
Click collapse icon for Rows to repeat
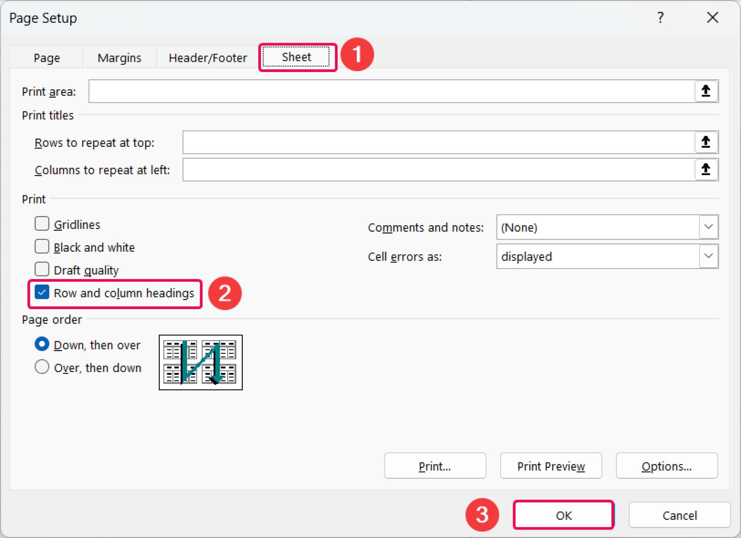(x=706, y=142)
